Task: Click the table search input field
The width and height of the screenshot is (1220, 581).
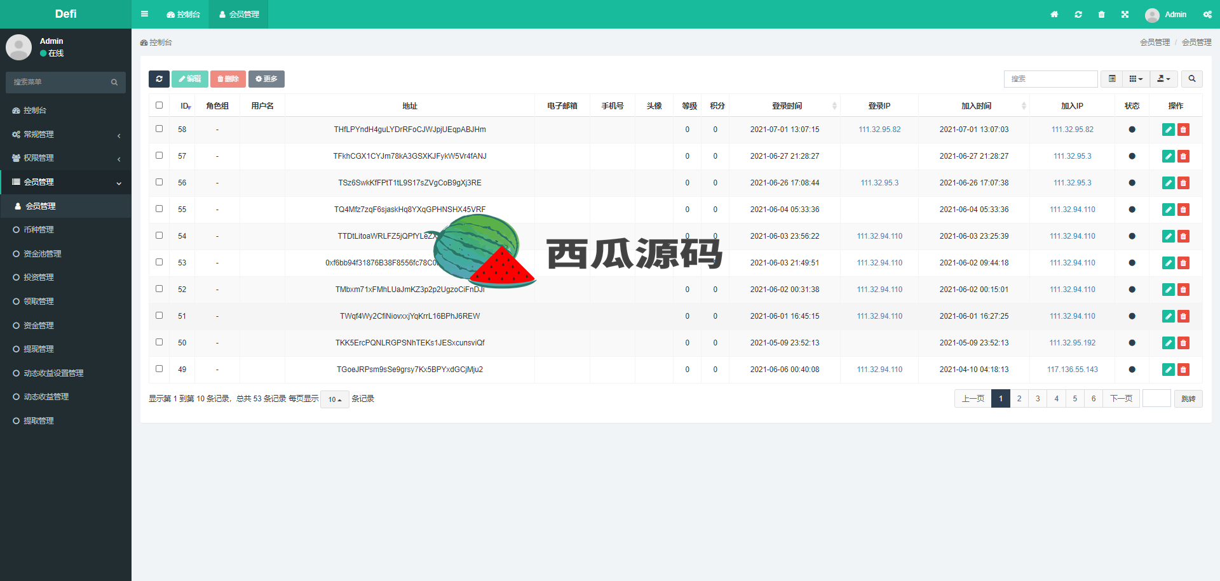Action: (x=1050, y=79)
